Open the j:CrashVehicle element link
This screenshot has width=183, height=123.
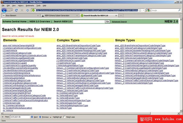pos(10,50)
